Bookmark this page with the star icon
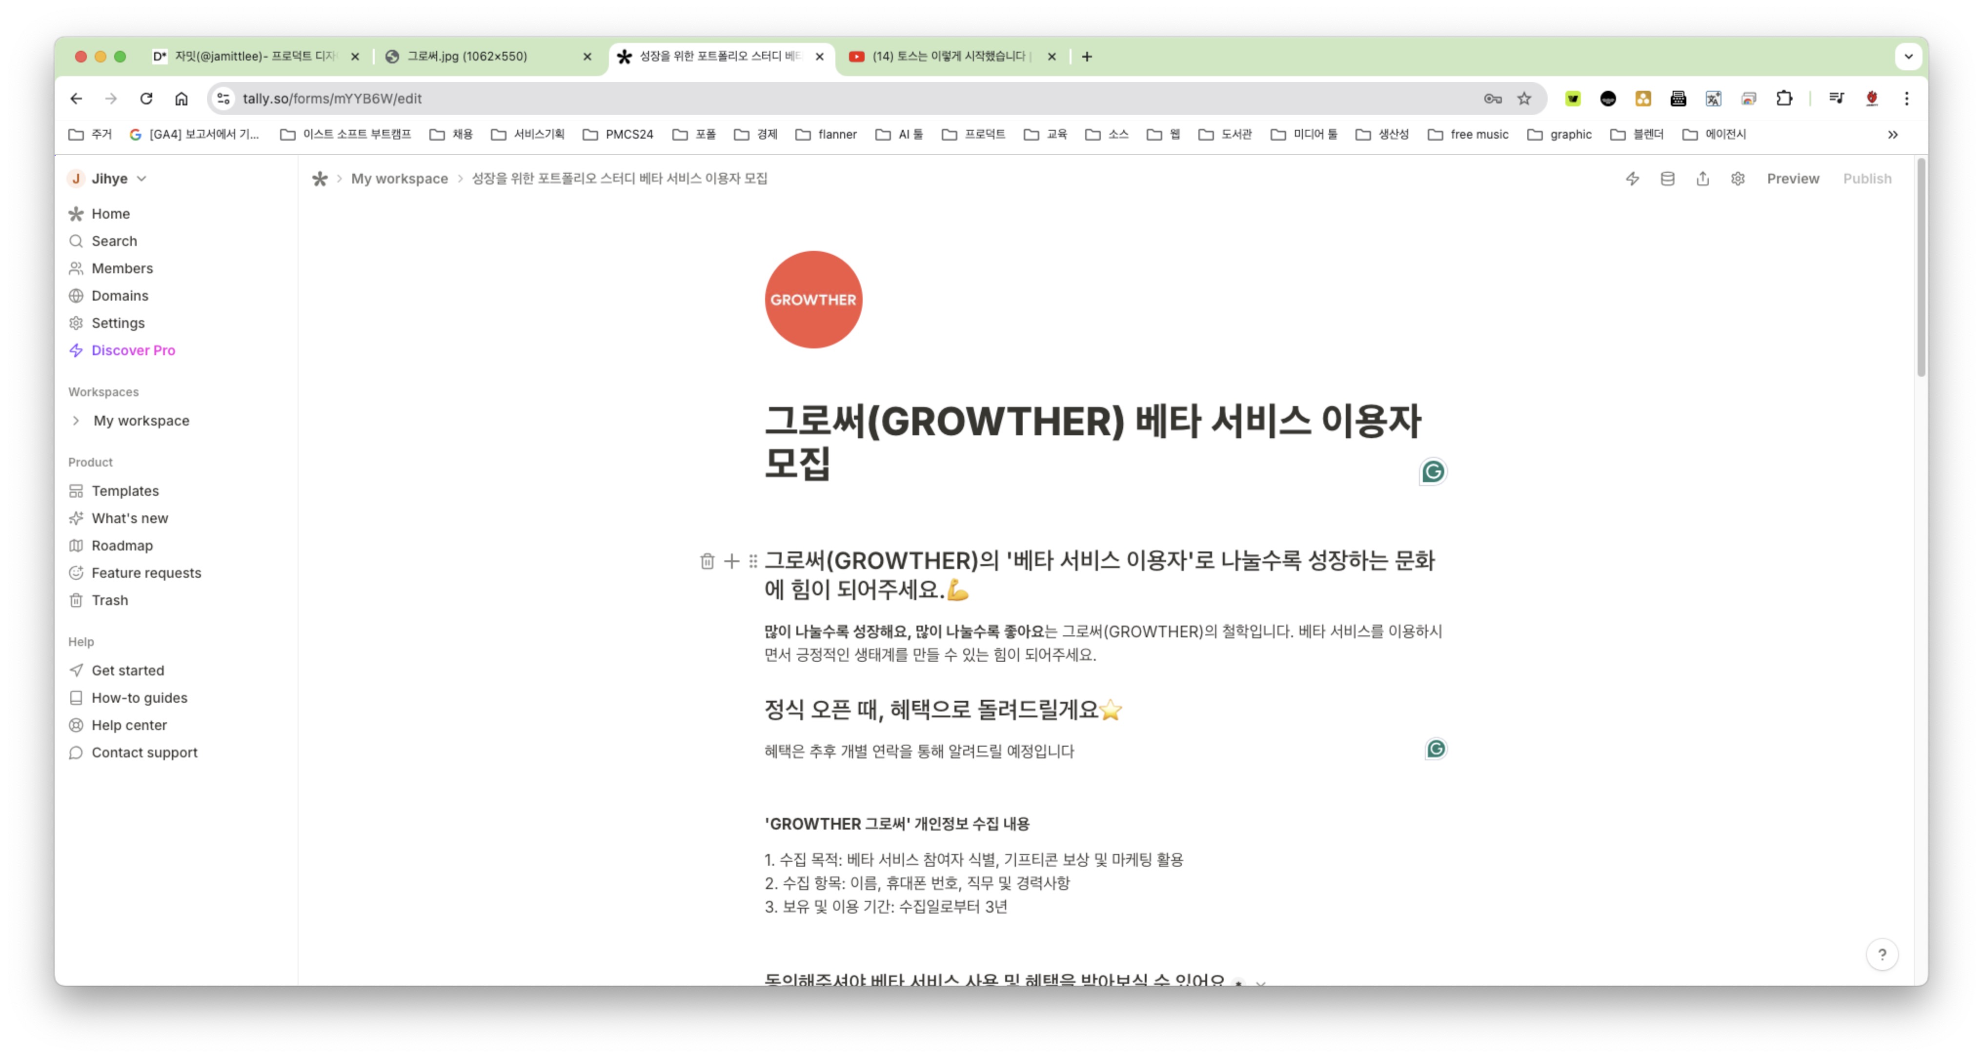The height and width of the screenshot is (1058, 1983). 1524,99
